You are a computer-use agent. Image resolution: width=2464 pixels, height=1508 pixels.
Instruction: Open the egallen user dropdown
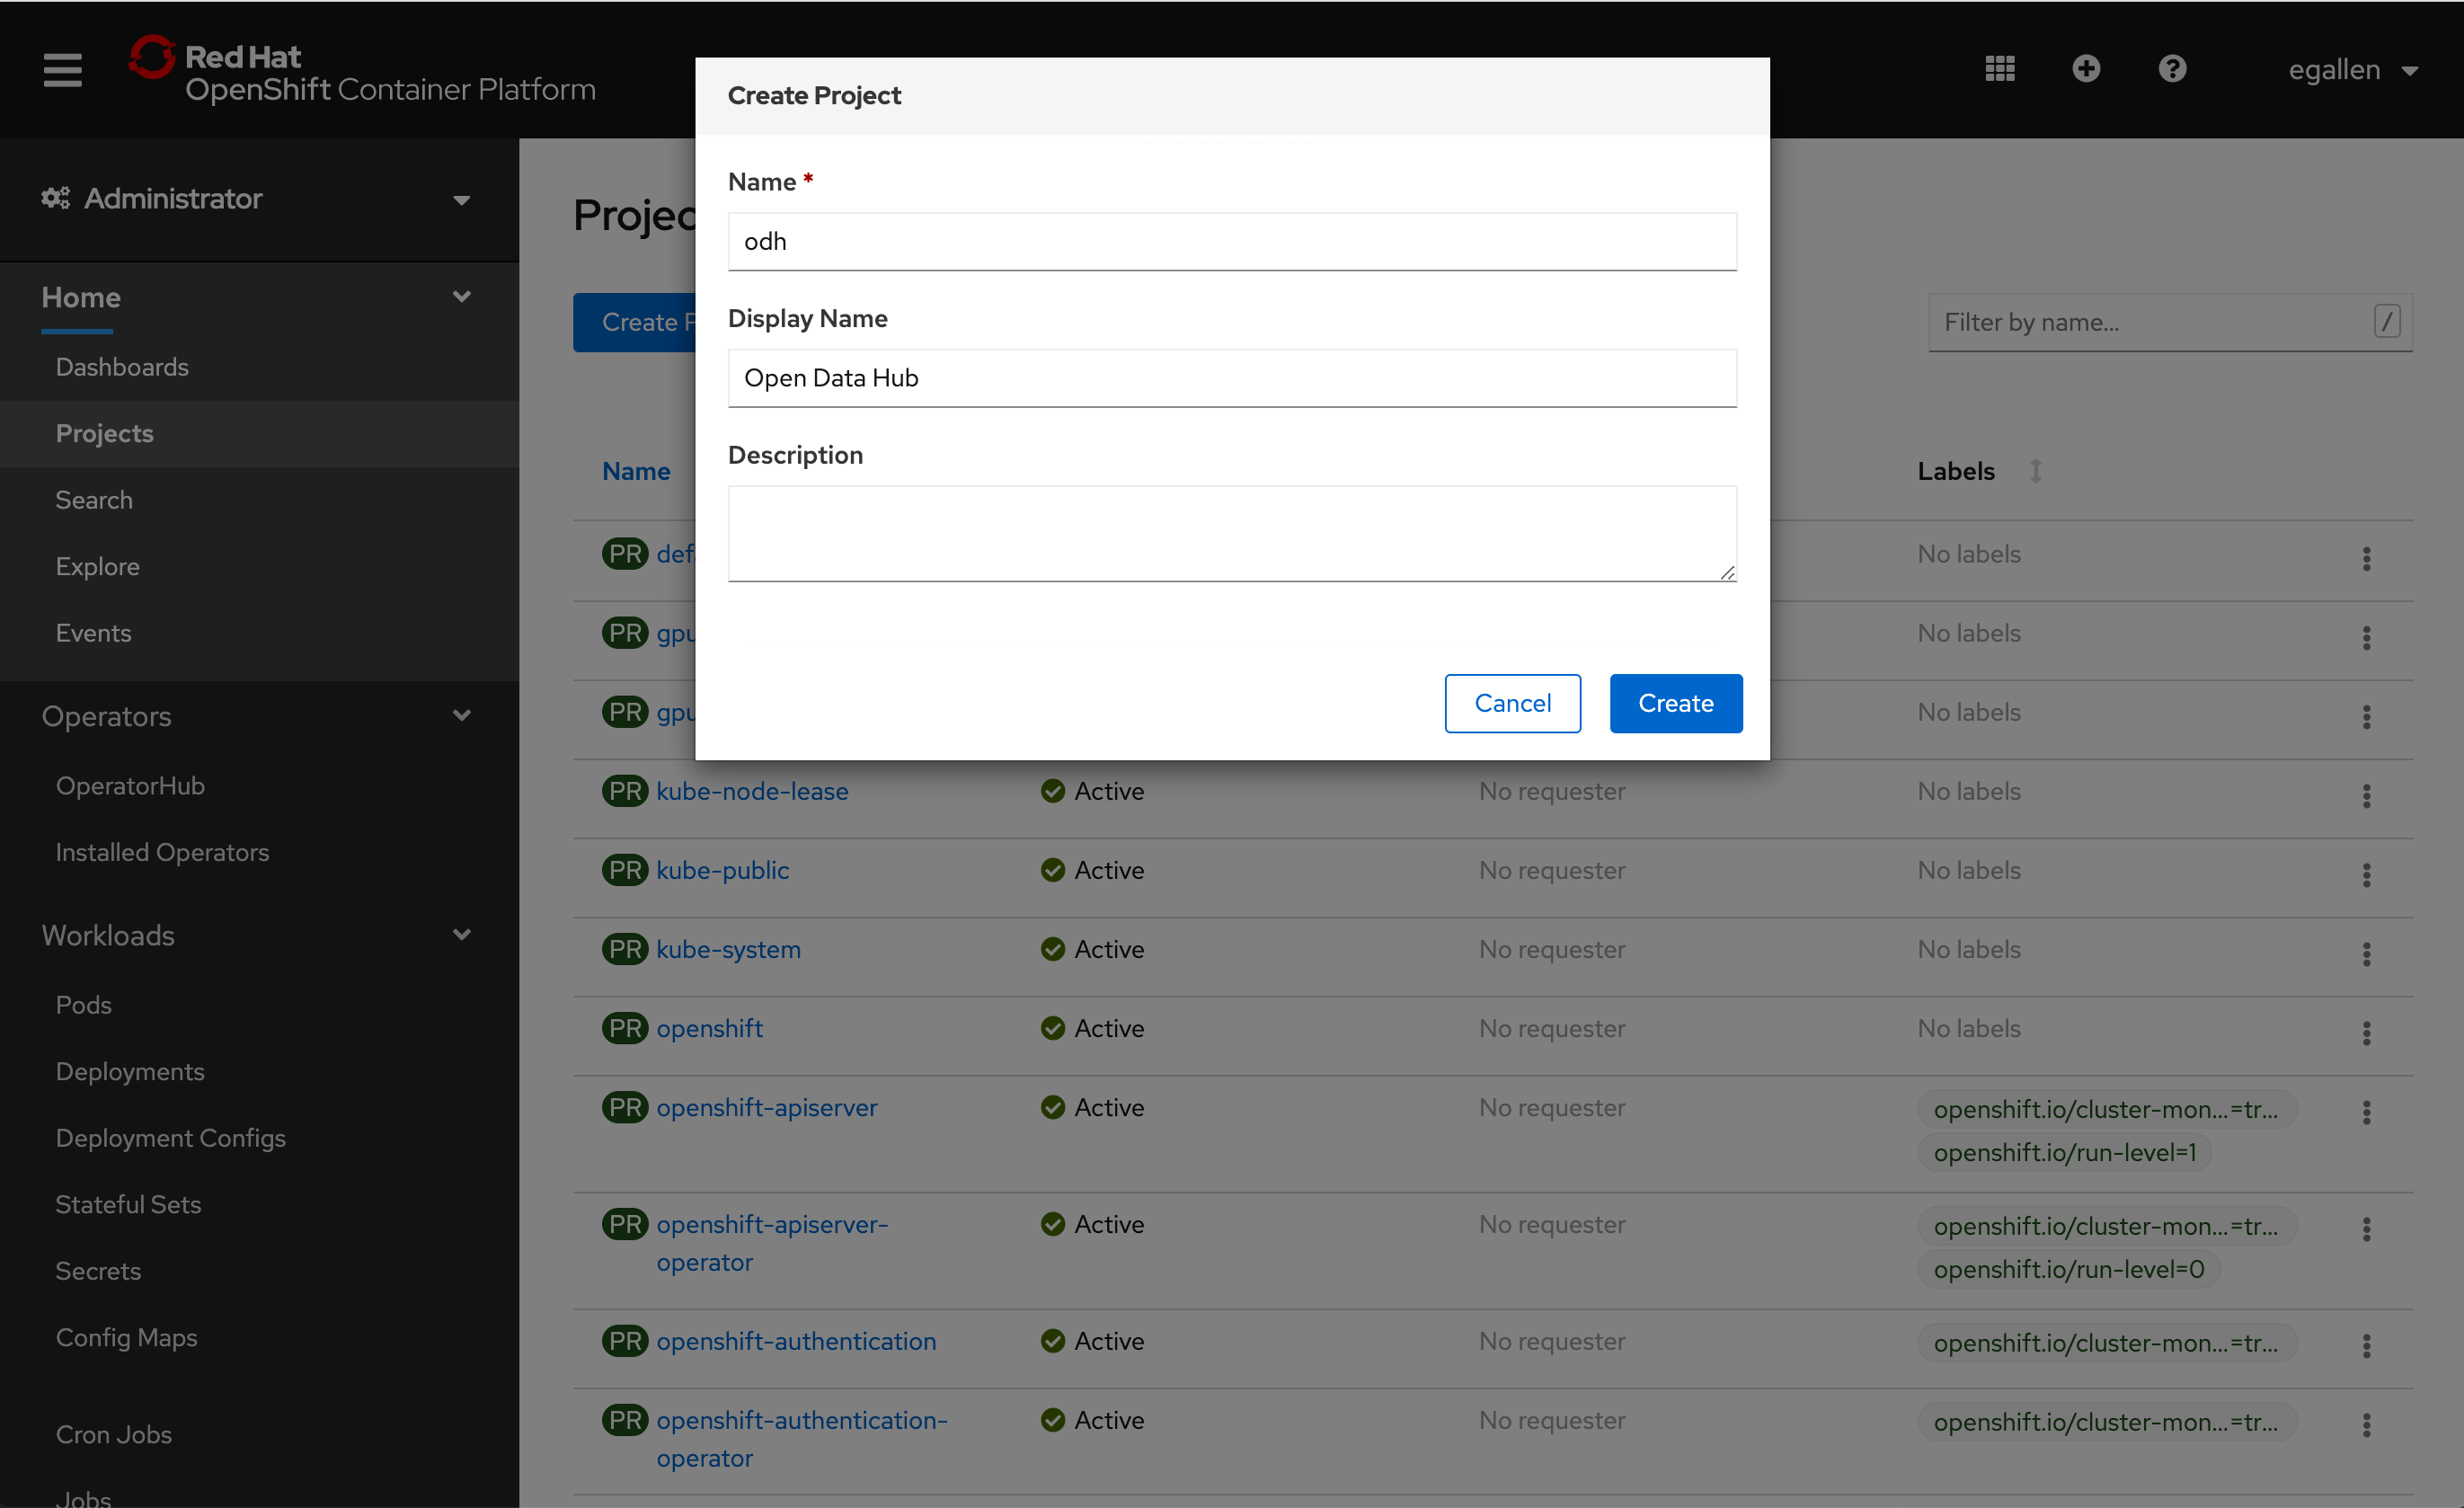[2353, 70]
